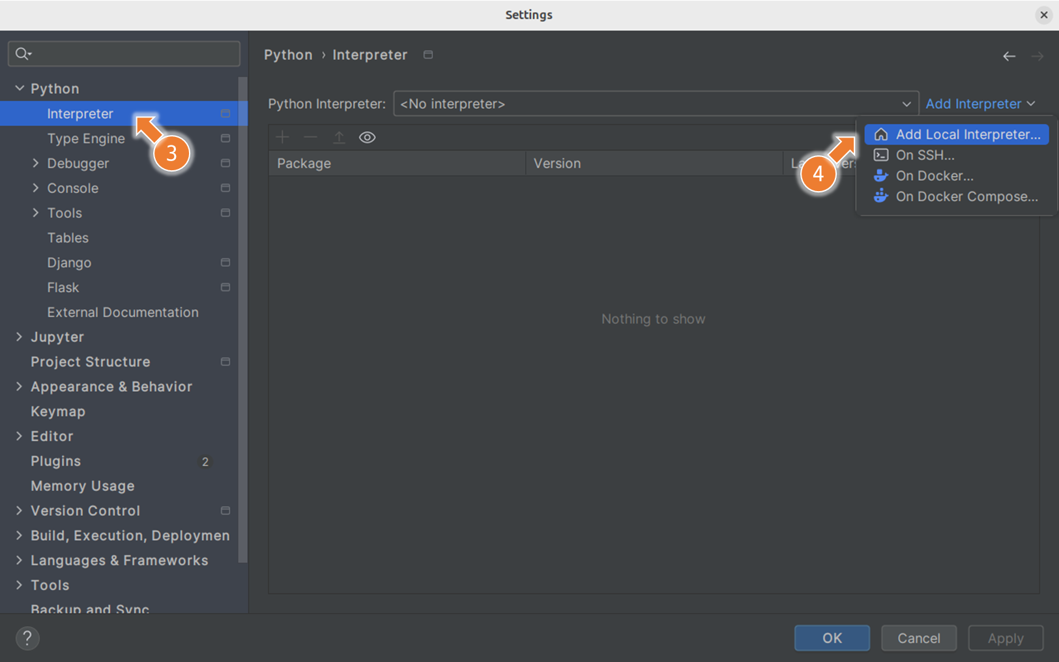Expand Languages & Frameworks group
1059x662 pixels.
(x=20, y=560)
